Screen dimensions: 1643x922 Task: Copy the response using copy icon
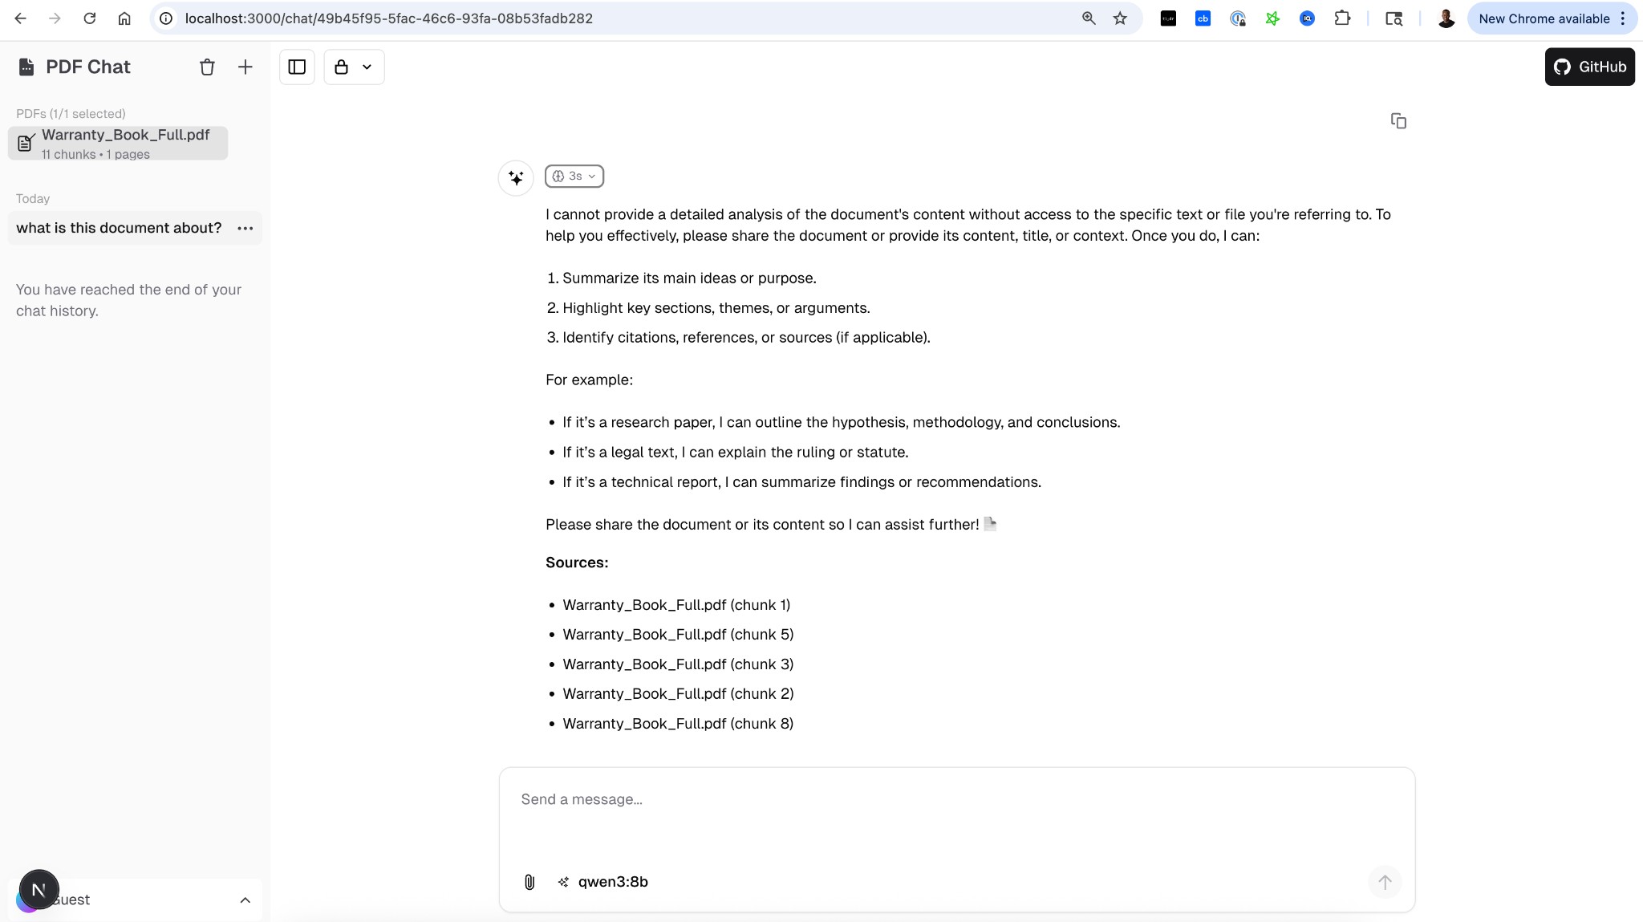(1398, 121)
